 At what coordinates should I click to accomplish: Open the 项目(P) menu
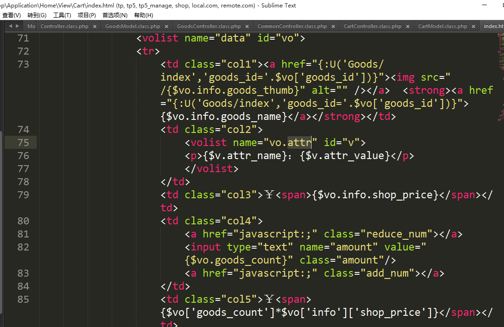(87, 15)
